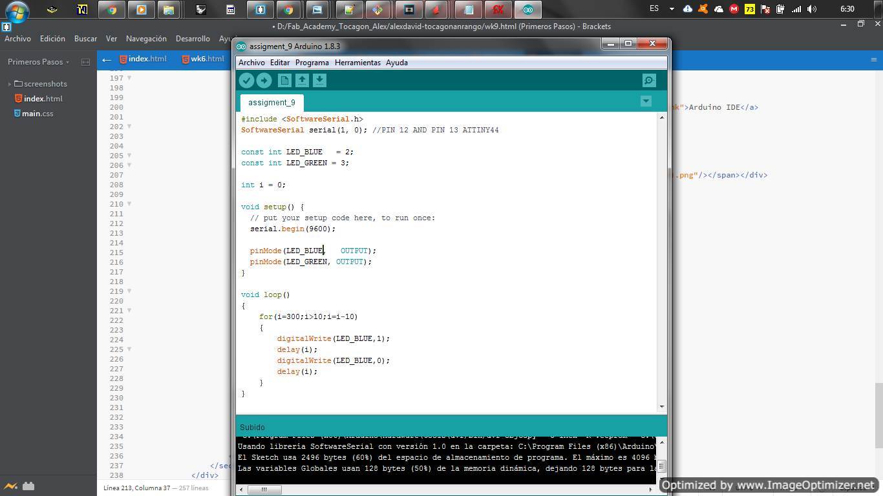Create a new sketch with New icon
This screenshot has height=496, width=883.
[284, 80]
